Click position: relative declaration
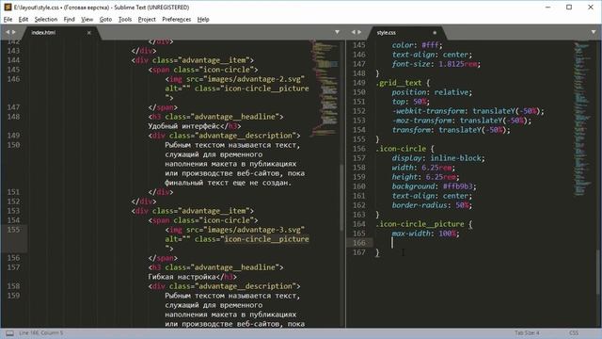Screen dimensions: 602x339 pyautogui.click(x=432, y=92)
